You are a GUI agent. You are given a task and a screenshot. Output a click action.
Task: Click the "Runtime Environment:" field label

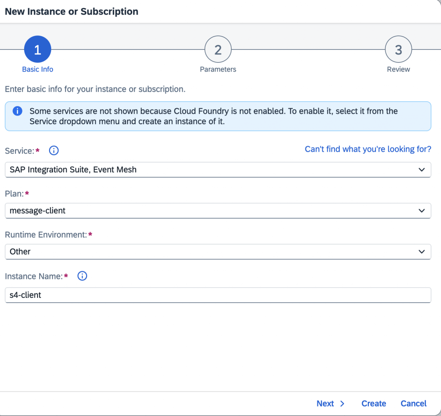(46, 235)
